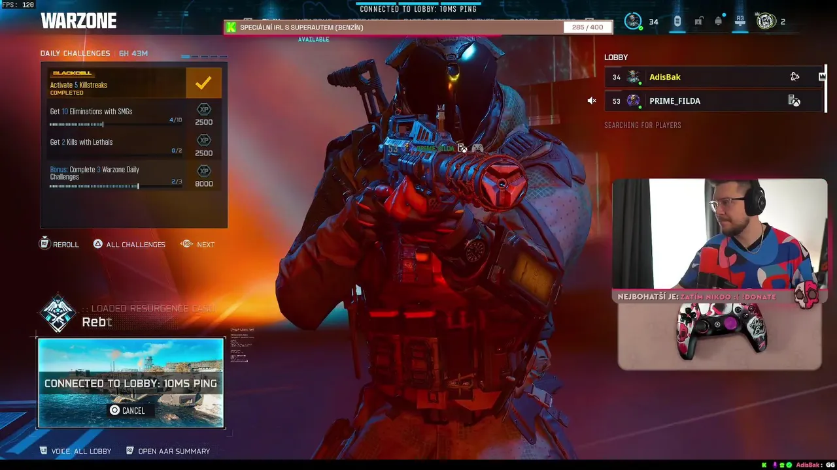Open AAR Summary

coord(167,451)
